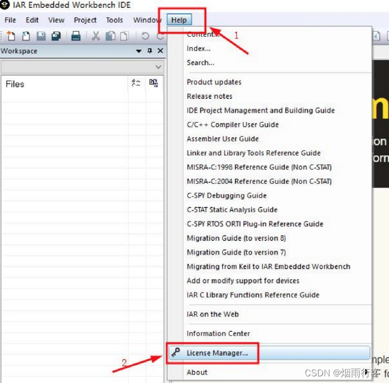This screenshot has height=383, width=389.
Task: Click the binary output column icon in Files header
Action: (153, 83)
